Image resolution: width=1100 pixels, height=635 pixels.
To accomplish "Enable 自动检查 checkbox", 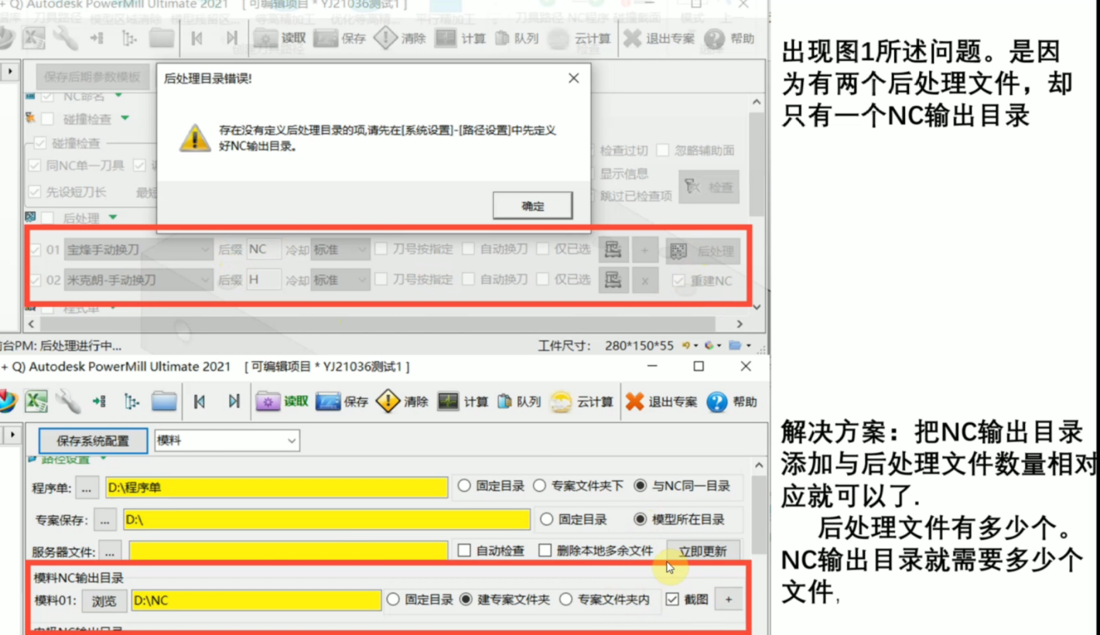I will point(464,551).
